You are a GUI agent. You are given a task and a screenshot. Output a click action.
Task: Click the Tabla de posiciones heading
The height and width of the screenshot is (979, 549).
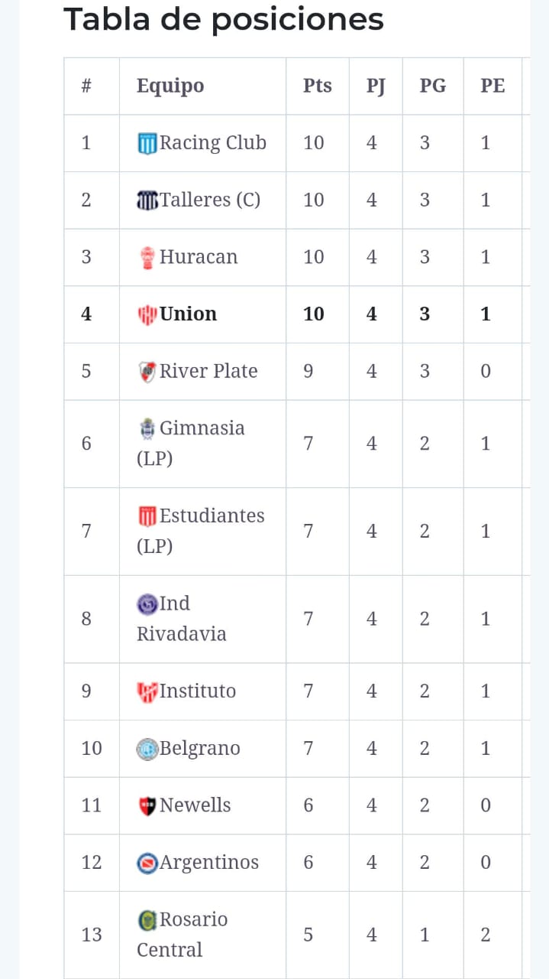coord(223,19)
